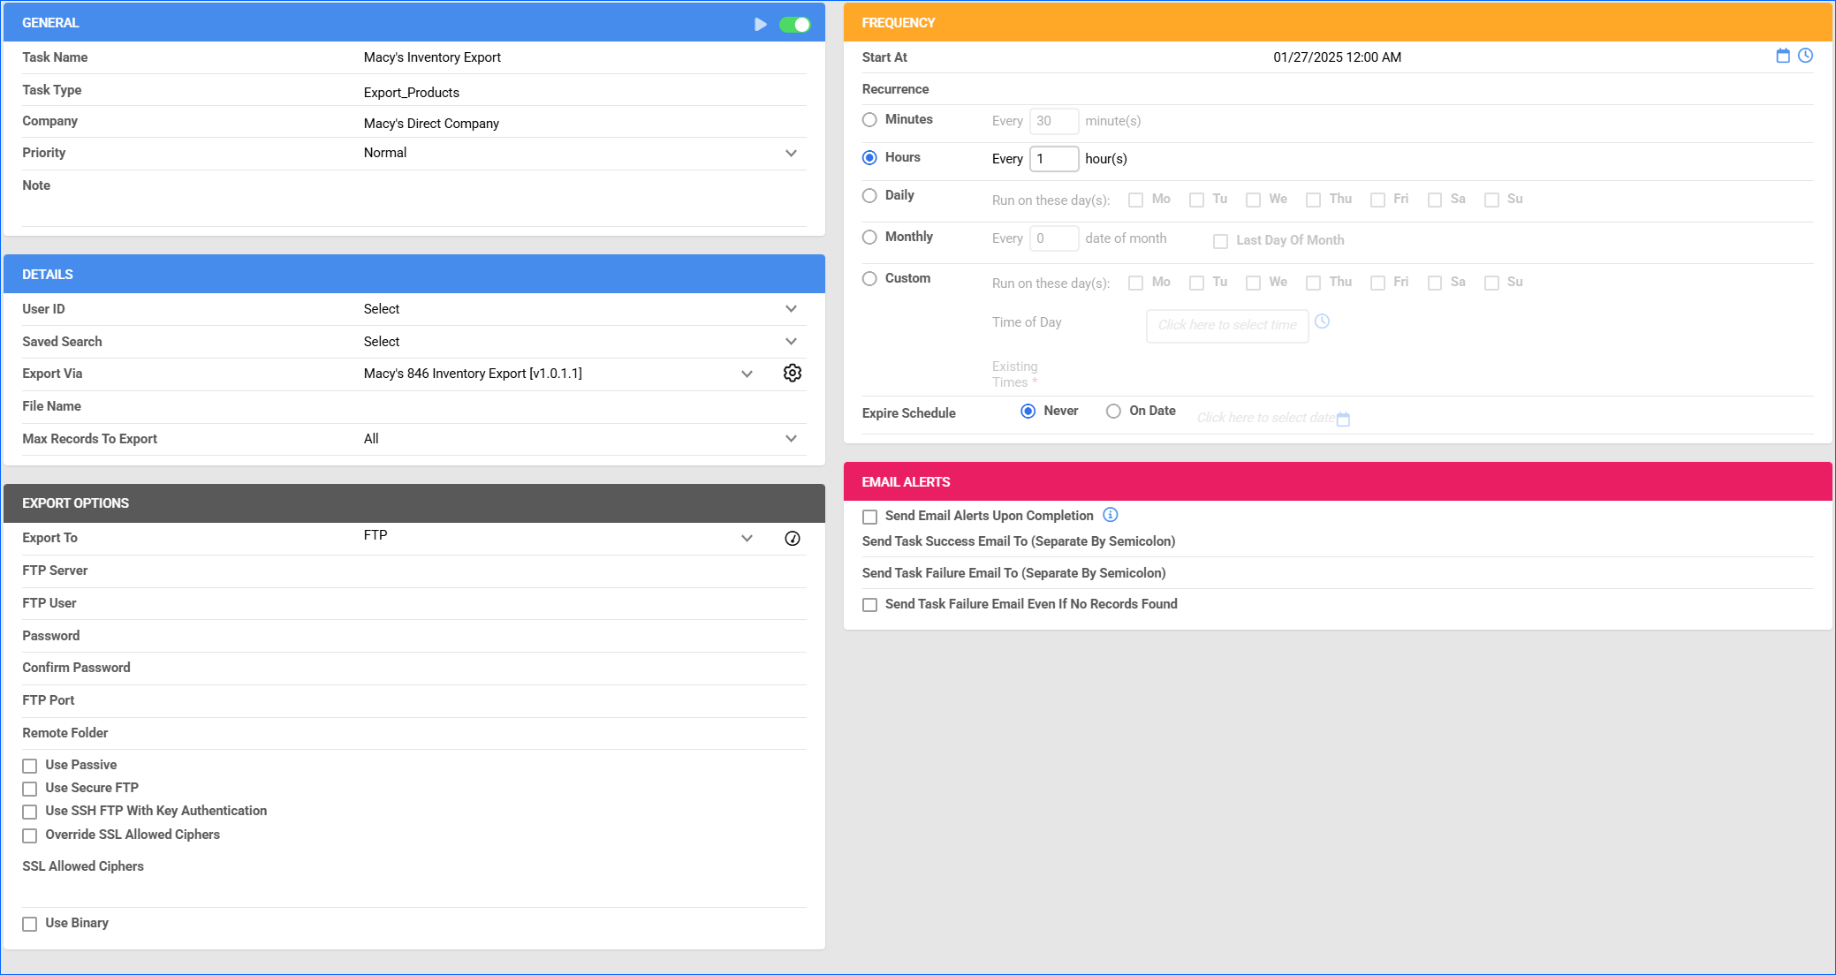Select the Custom recurrence radio button
The width and height of the screenshot is (1836, 975).
tap(869, 278)
